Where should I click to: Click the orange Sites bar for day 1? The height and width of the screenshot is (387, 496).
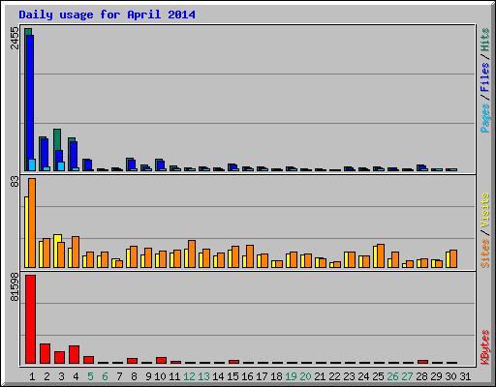(32, 223)
